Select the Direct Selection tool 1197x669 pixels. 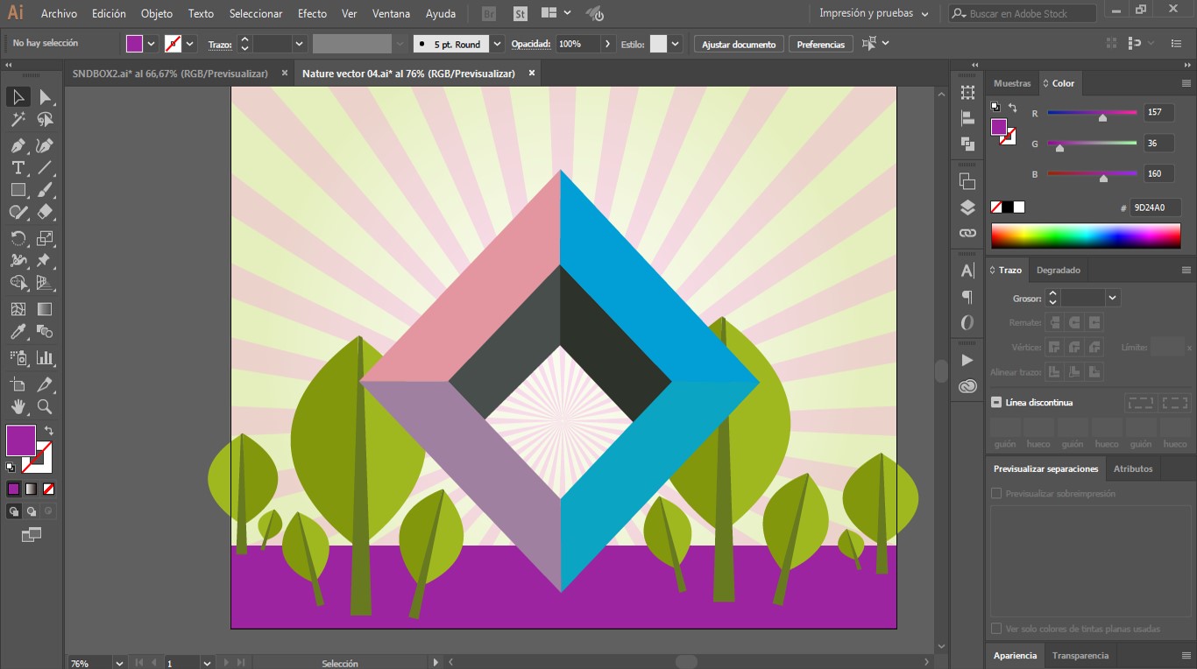(x=45, y=97)
